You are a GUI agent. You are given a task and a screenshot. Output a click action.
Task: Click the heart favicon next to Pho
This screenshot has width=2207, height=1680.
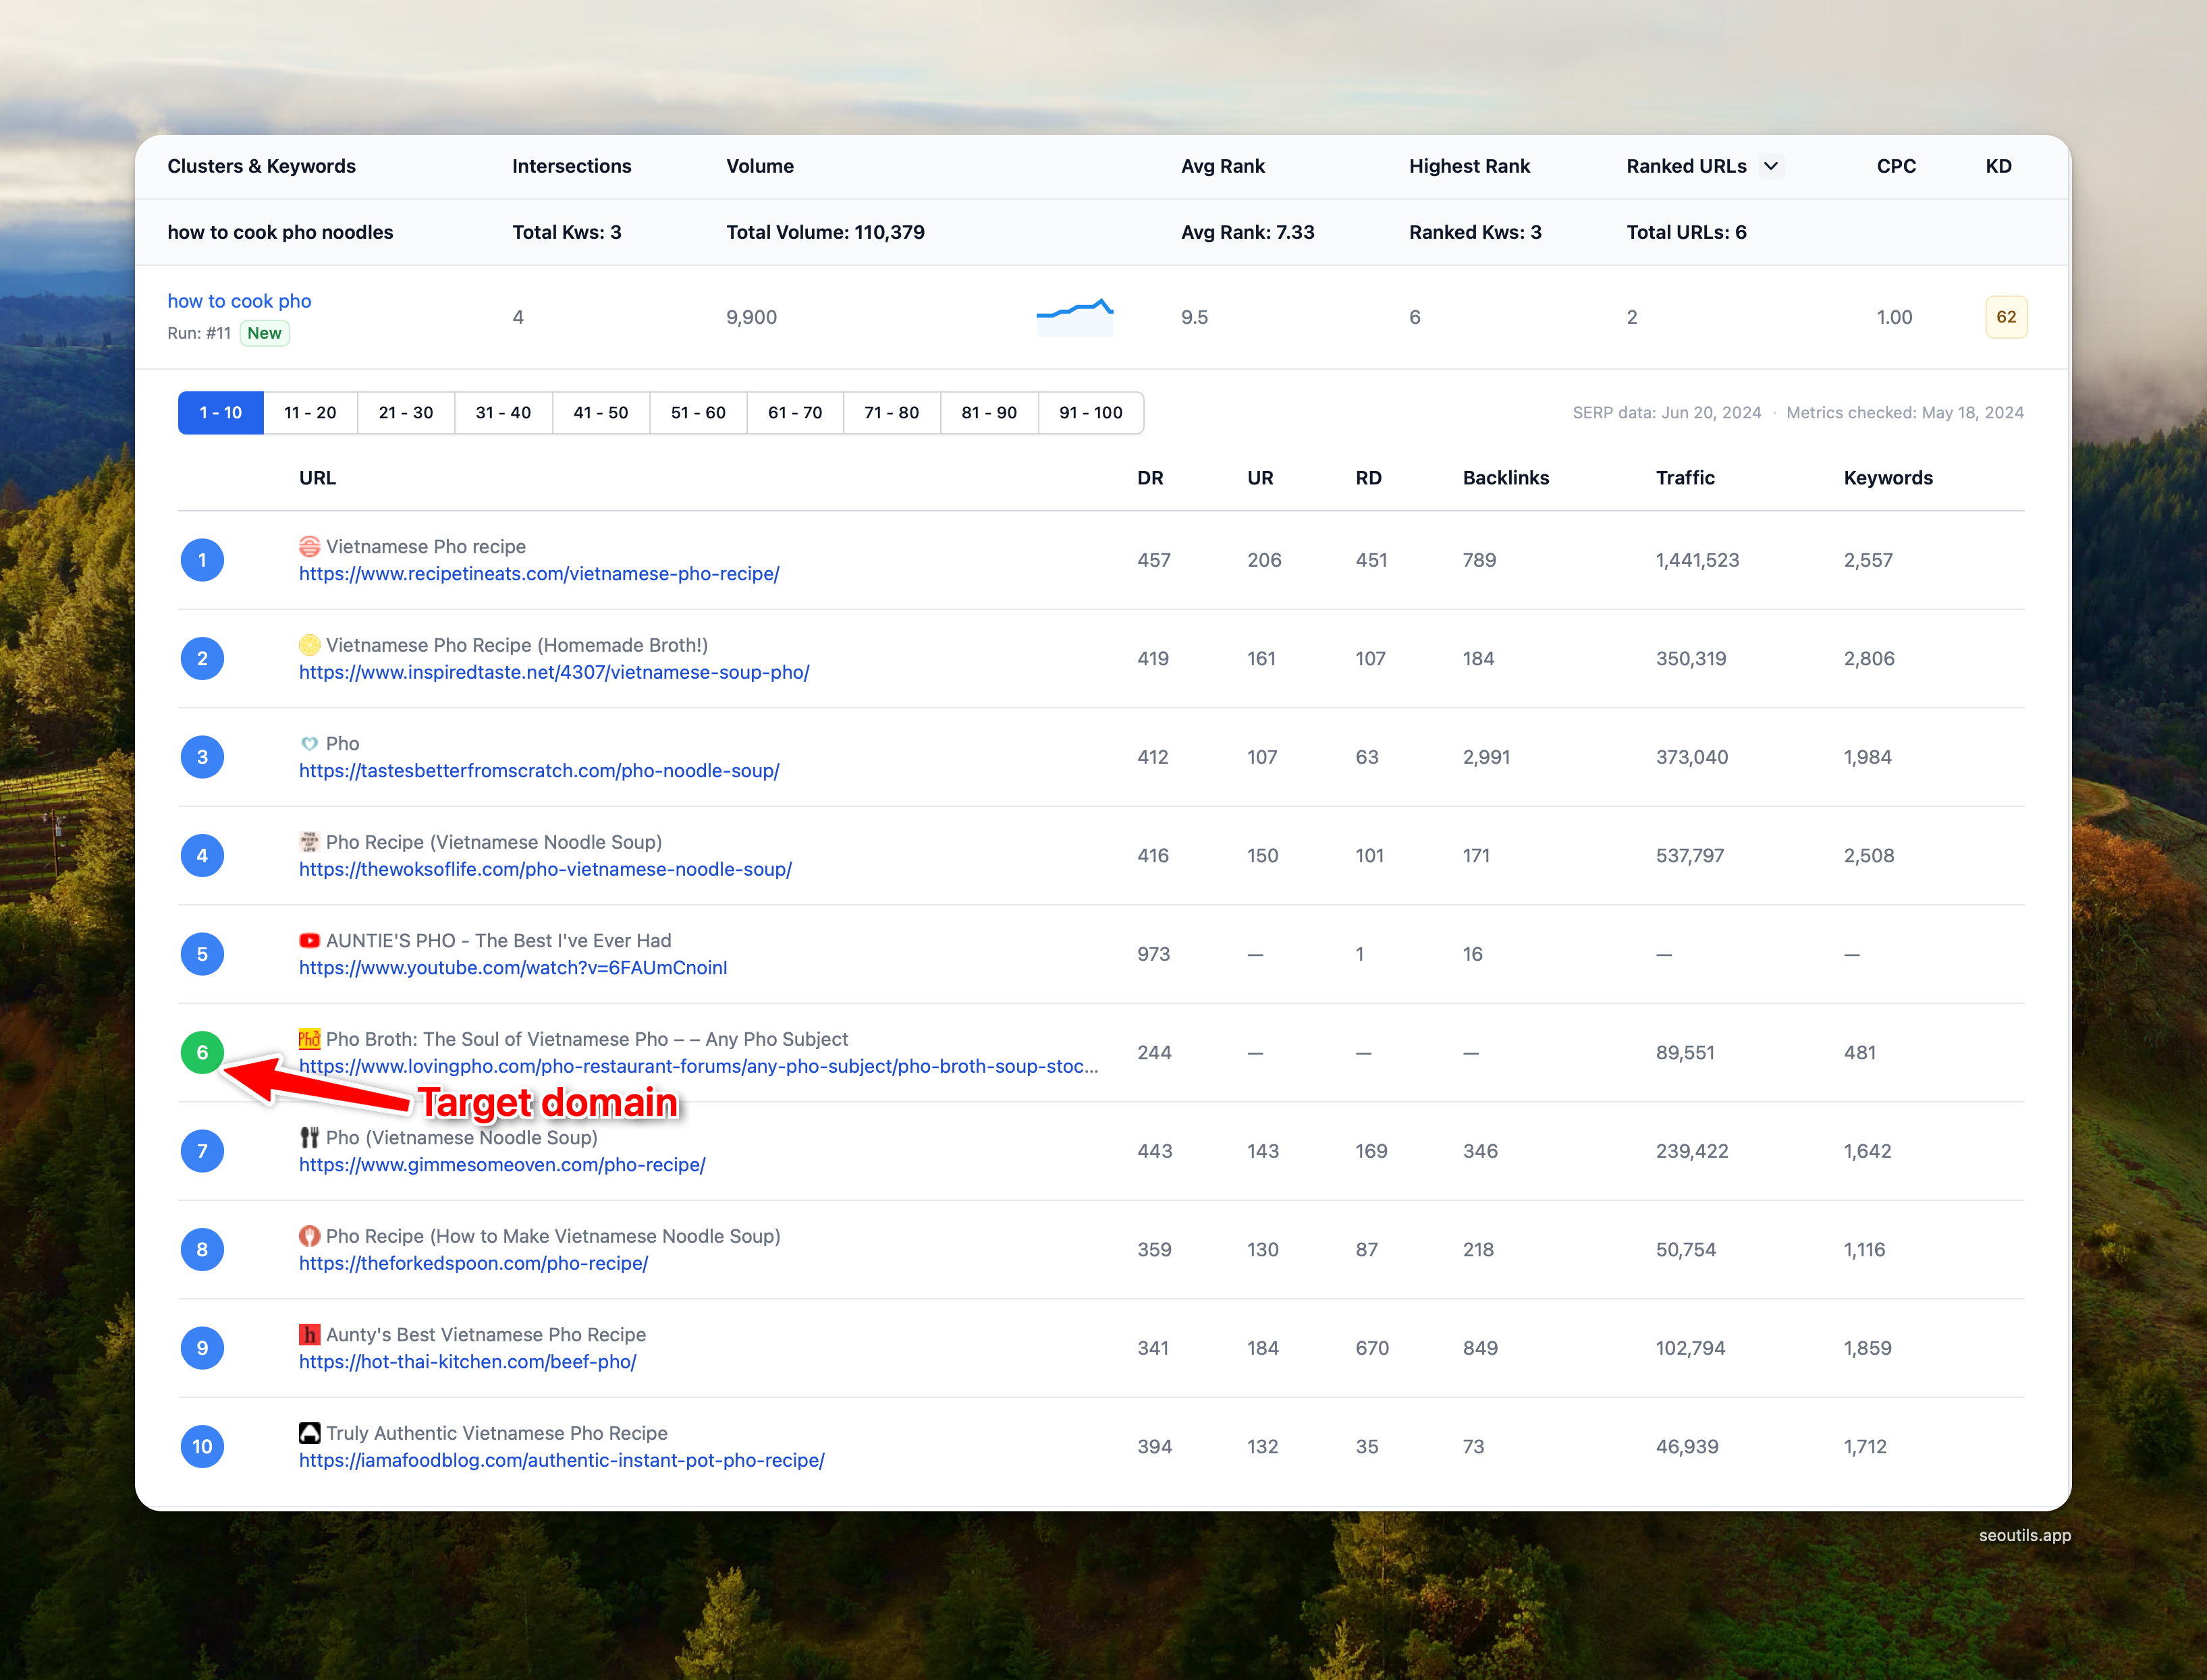point(309,743)
